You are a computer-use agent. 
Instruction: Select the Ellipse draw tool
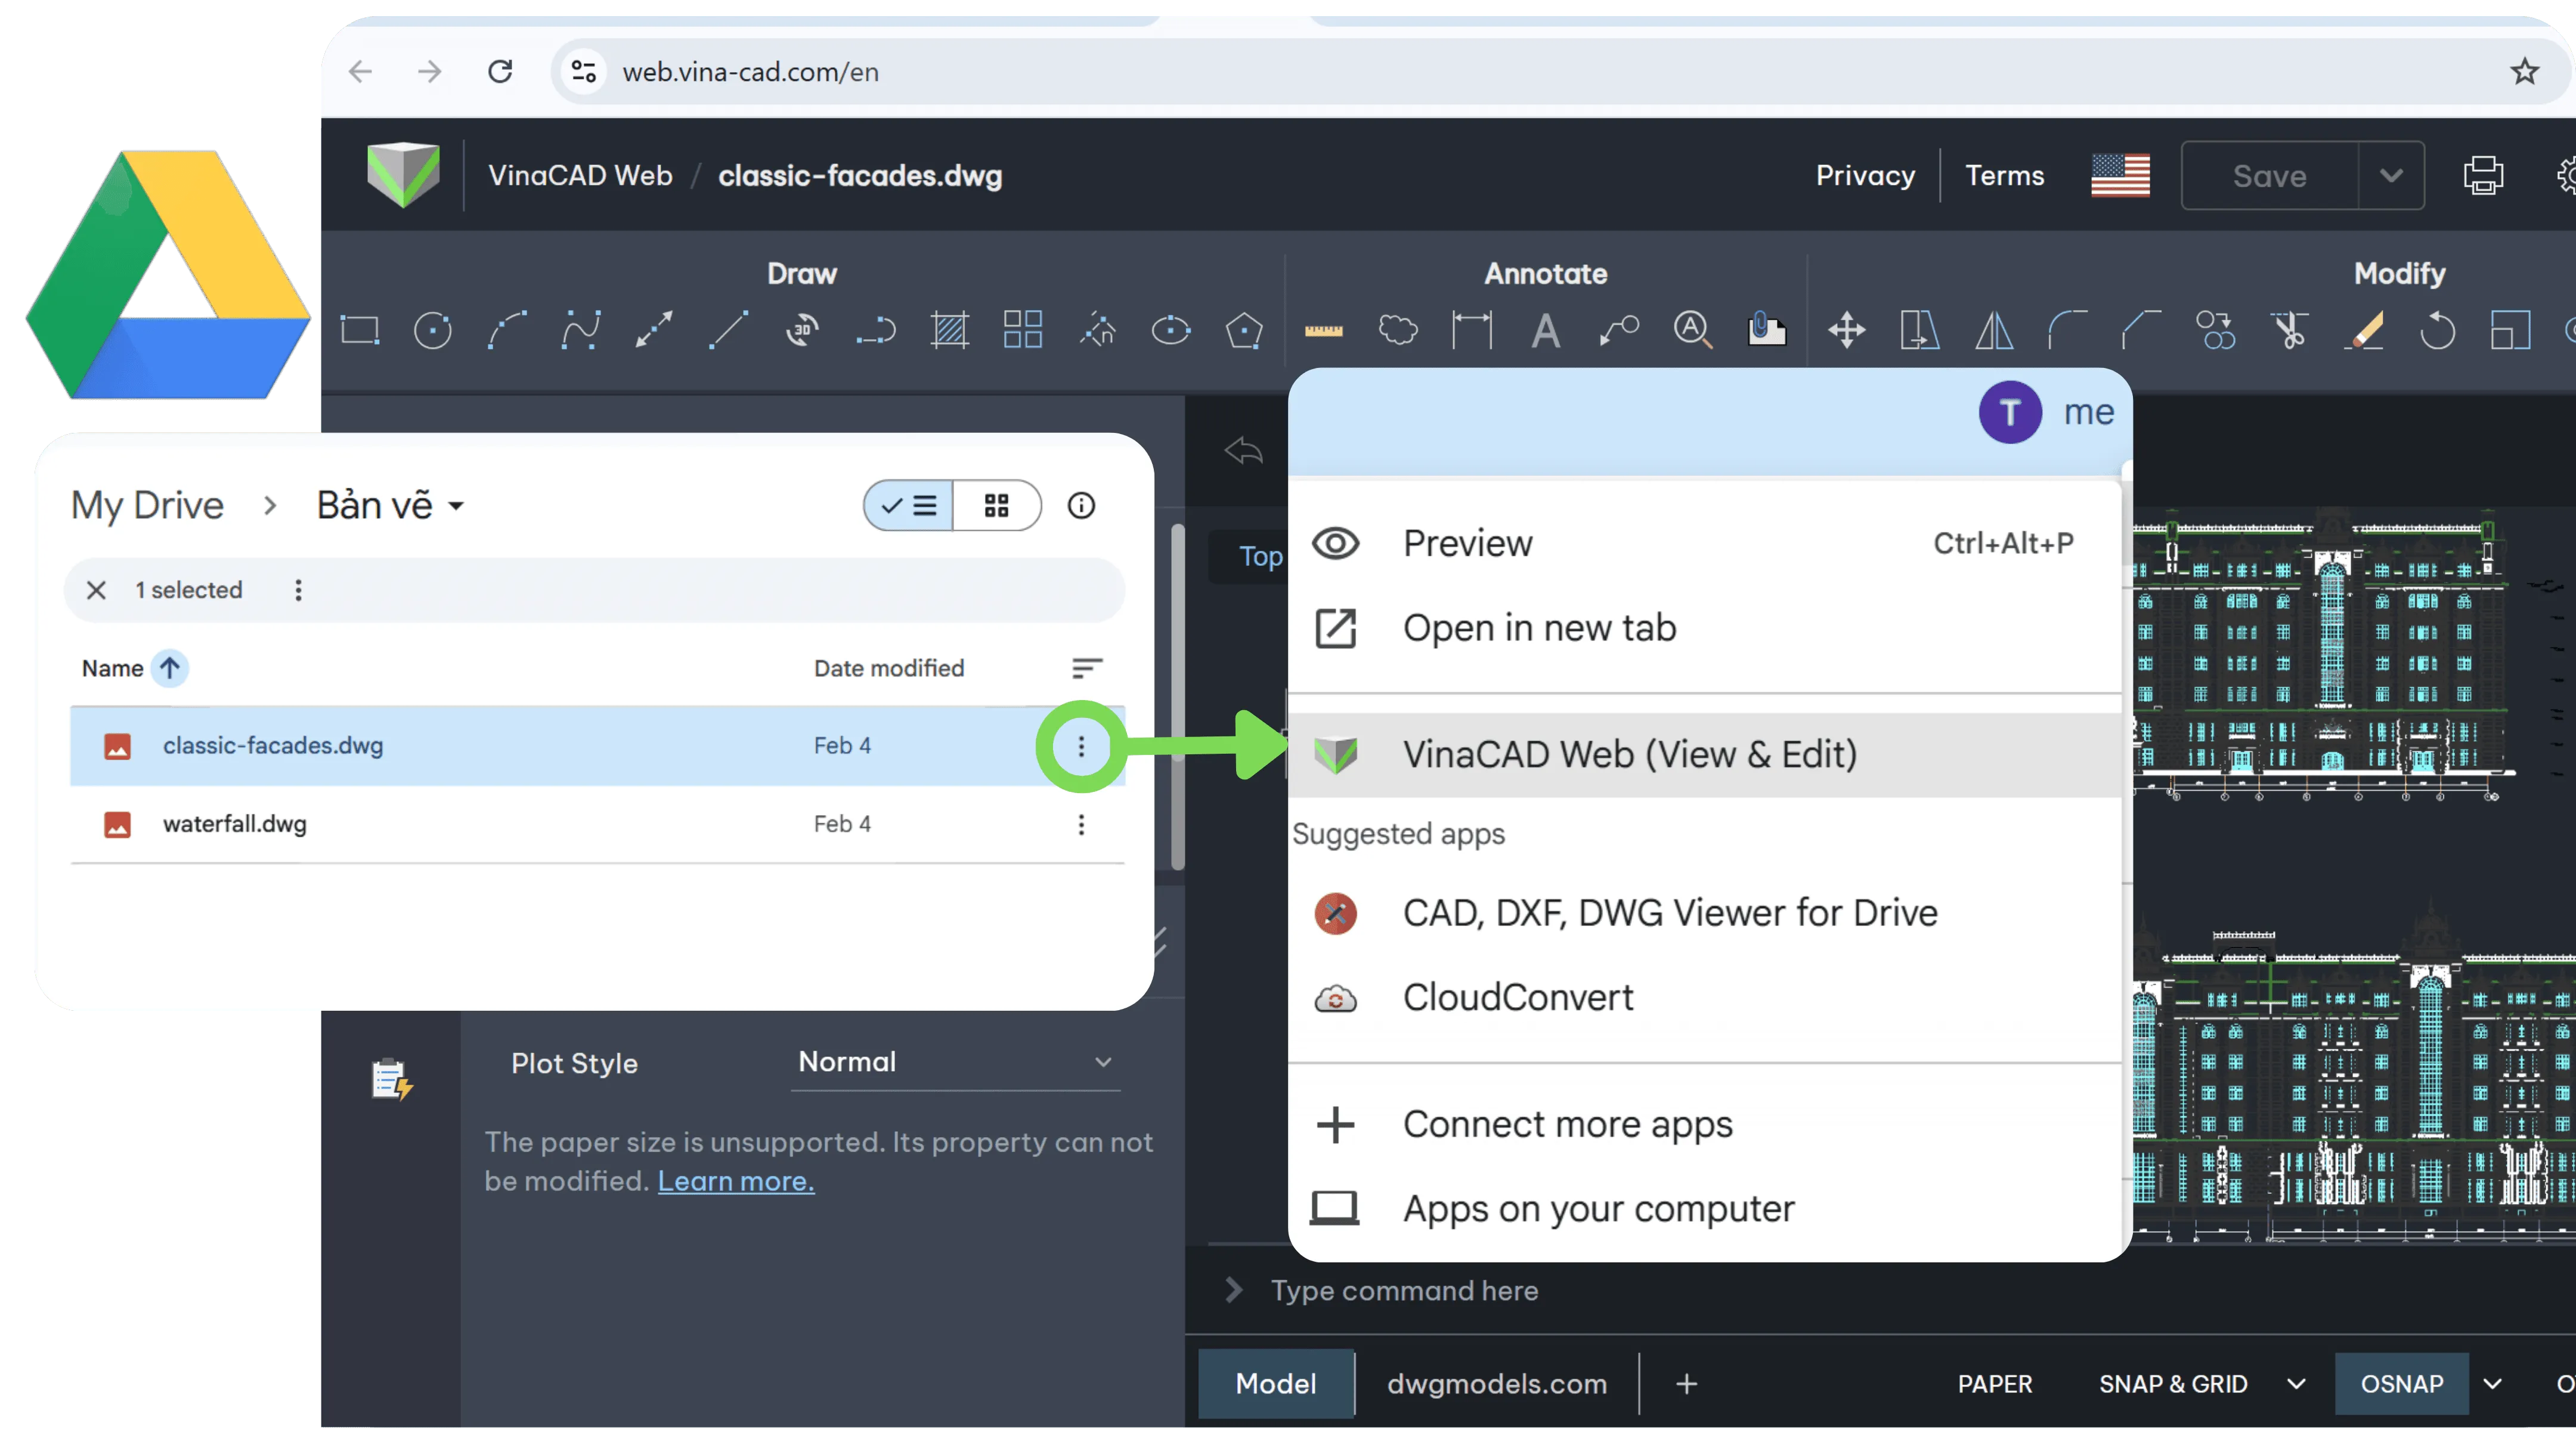[1171, 330]
